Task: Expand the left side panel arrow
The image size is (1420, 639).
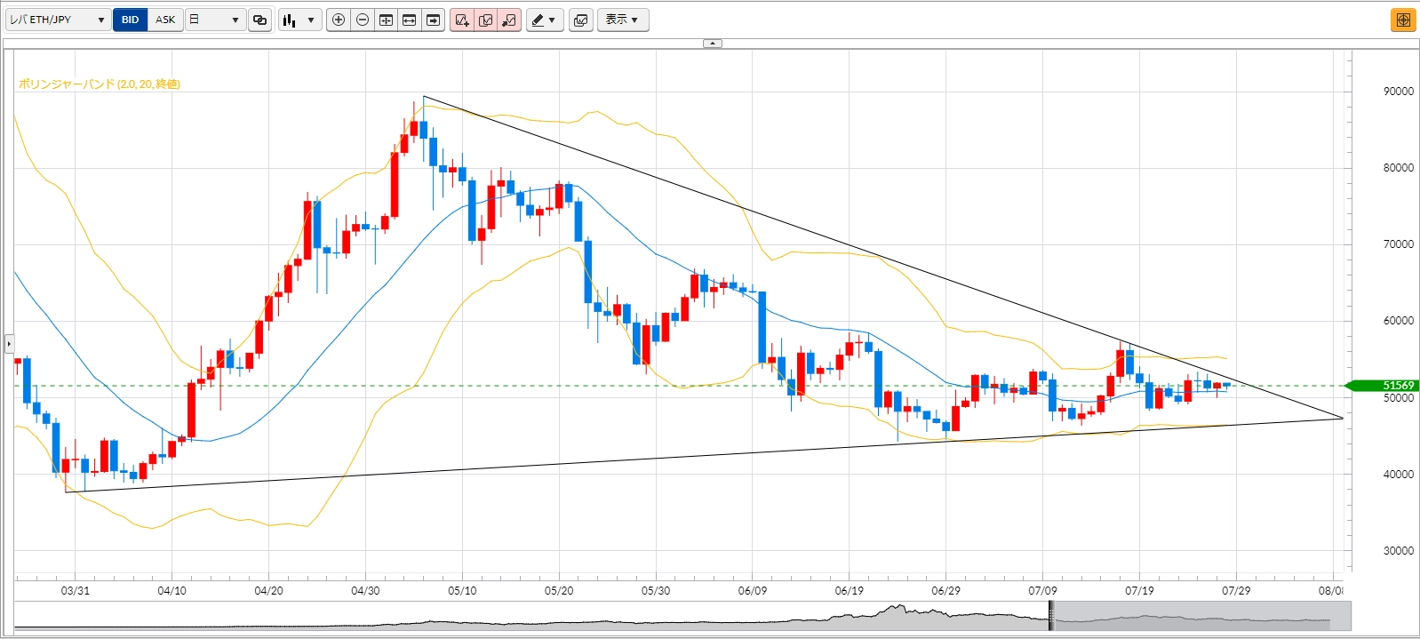Action: tap(9, 342)
